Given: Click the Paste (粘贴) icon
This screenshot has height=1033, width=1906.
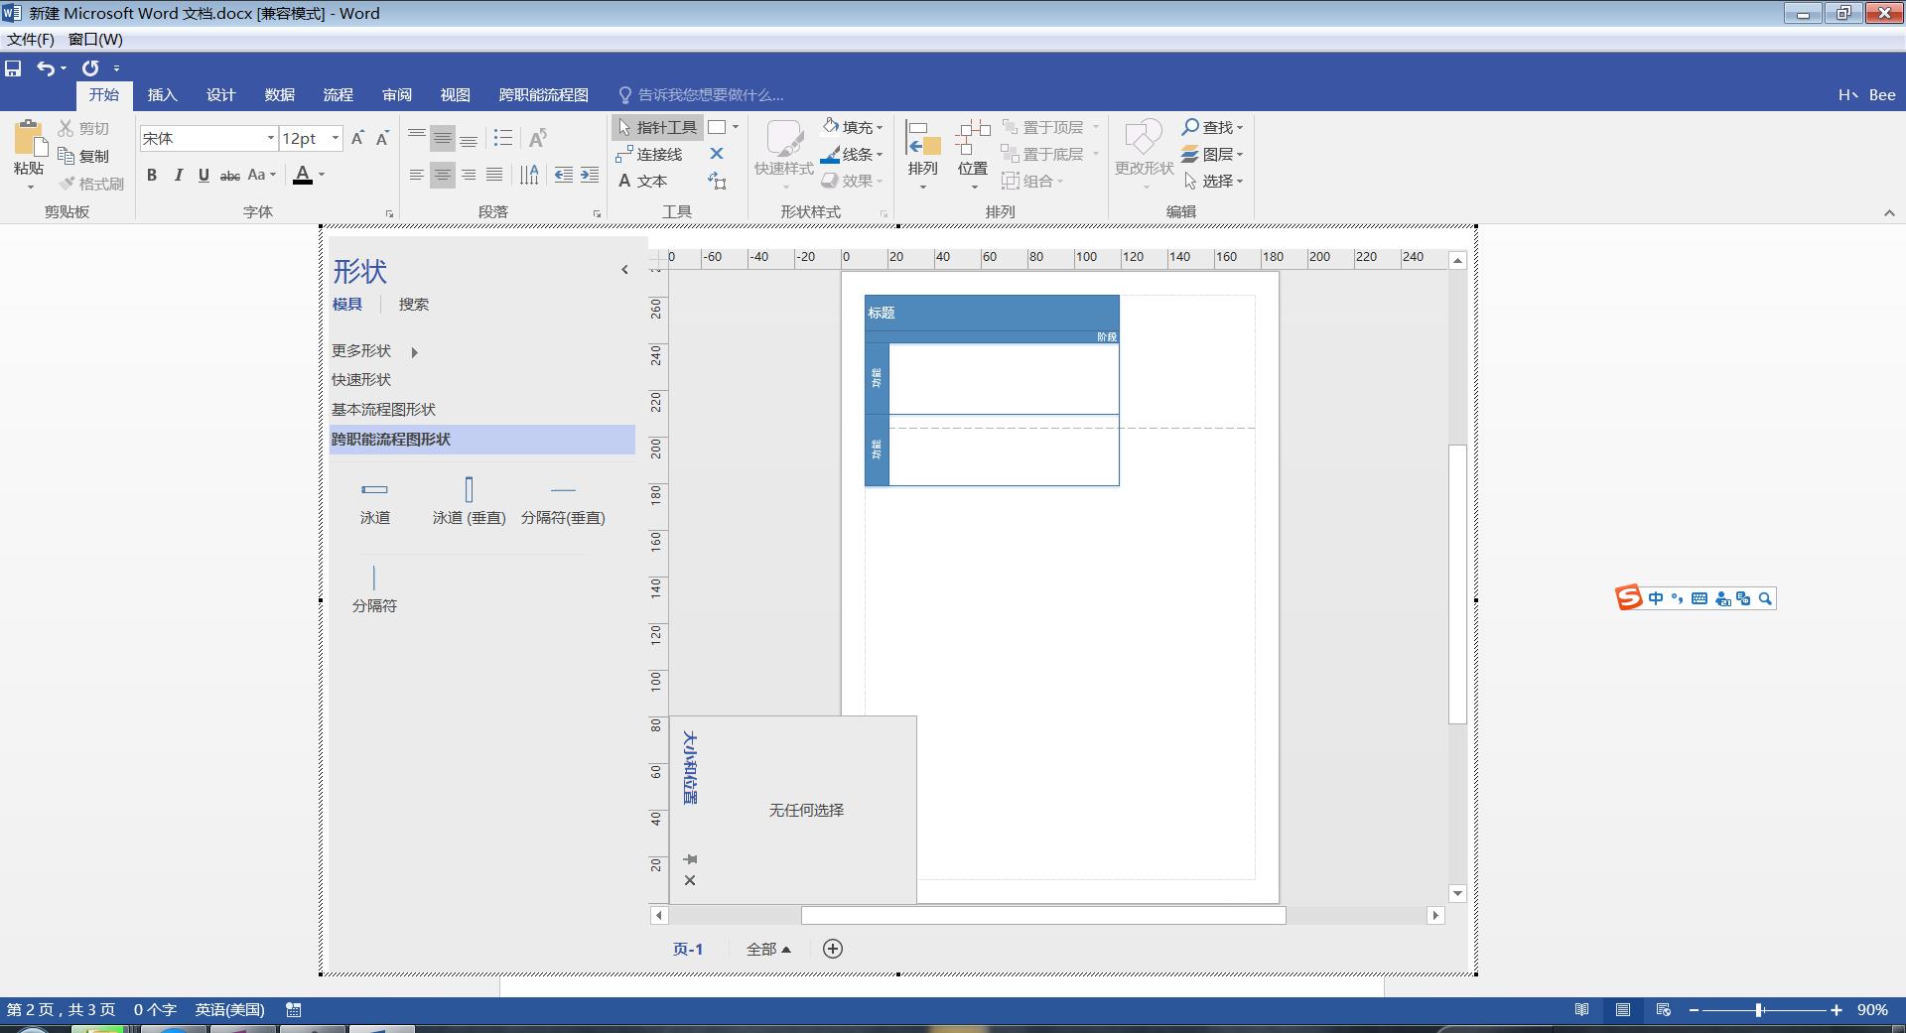Looking at the screenshot, I should 29,142.
